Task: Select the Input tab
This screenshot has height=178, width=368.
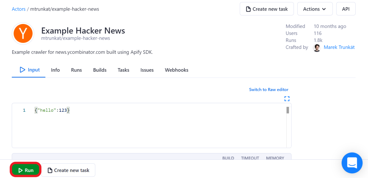Action: [x=29, y=70]
